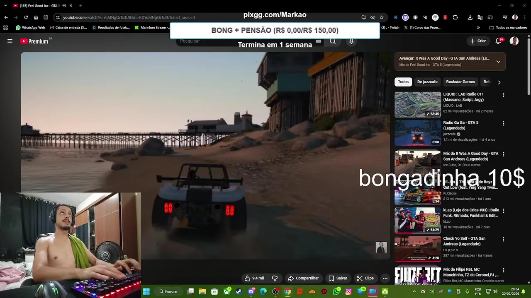Focus the Pesquisar search field
Viewport: 531px width, 298px height.
coord(249,41)
